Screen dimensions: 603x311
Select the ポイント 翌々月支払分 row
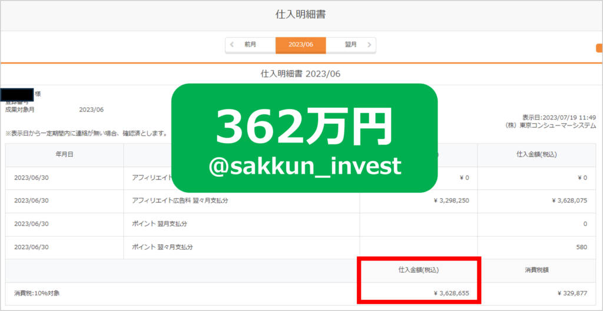coord(300,247)
